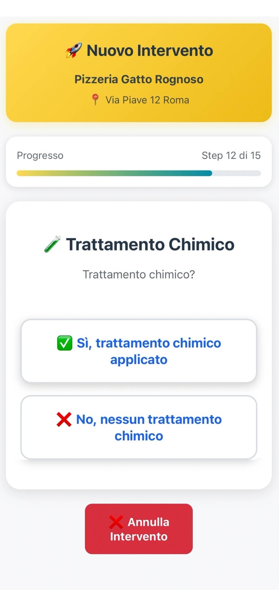Click the X icon on Annulla Intervento
Screen dimensions: 279x590
[116, 522]
